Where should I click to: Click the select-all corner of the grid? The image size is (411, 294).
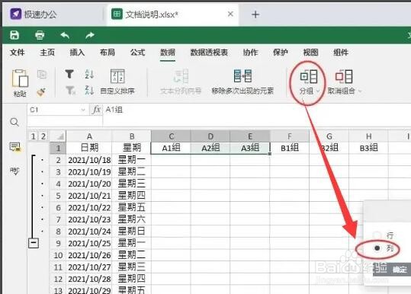pyautogui.click(x=58, y=136)
